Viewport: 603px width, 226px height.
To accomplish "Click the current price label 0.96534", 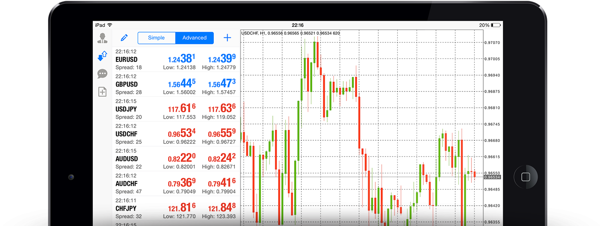I will (492, 177).
